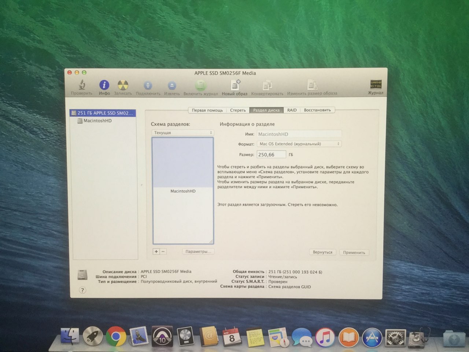This screenshot has height=352, width=469.
Task: Switch to the Первая помощь tab
Action: [207, 110]
